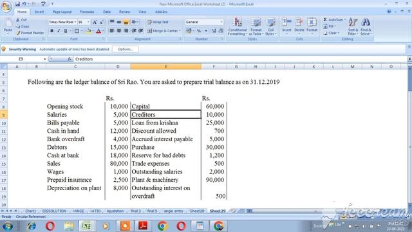Insert cells button

(x=286, y=26)
